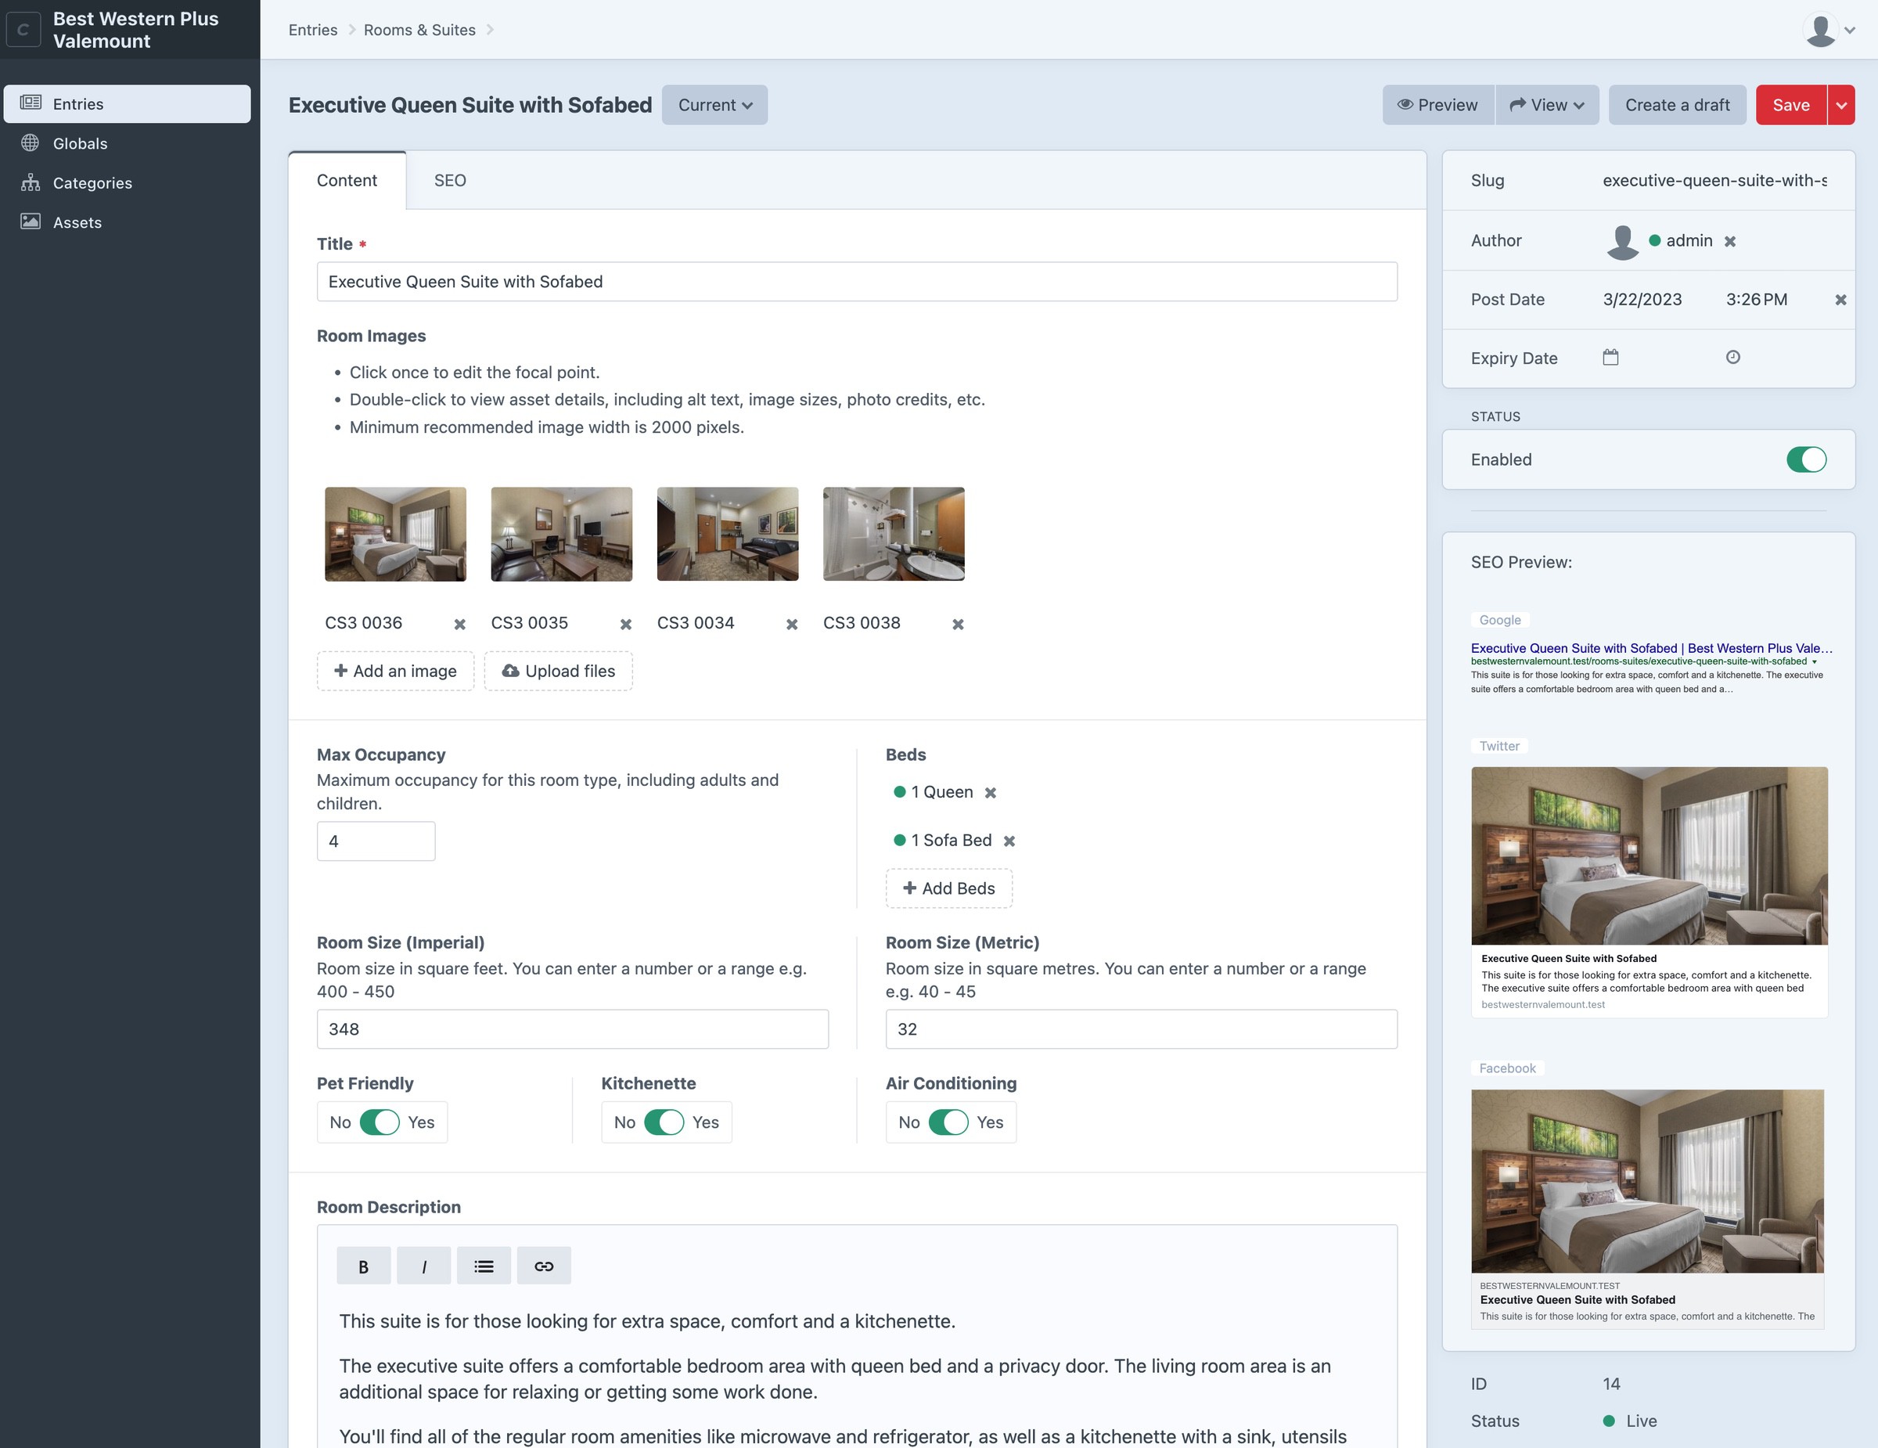Click the Bold formatting icon

pos(363,1266)
